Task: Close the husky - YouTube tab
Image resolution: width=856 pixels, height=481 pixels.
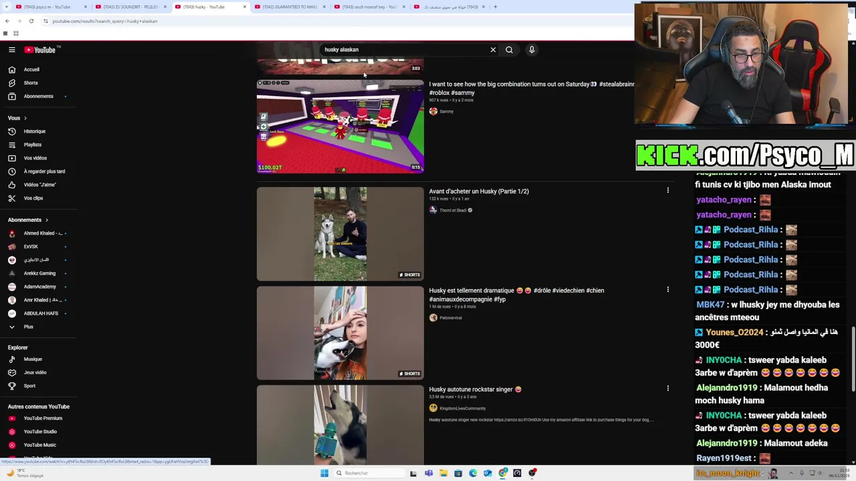Action: (245, 7)
